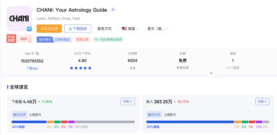
Task: Download the app report
Action: pyautogui.click(x=77, y=29)
